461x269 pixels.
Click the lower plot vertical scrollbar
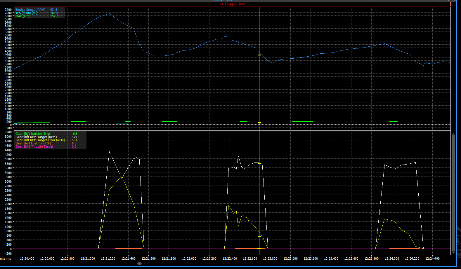coord(453,193)
